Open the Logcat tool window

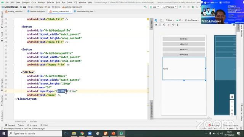(x=32, y=125)
